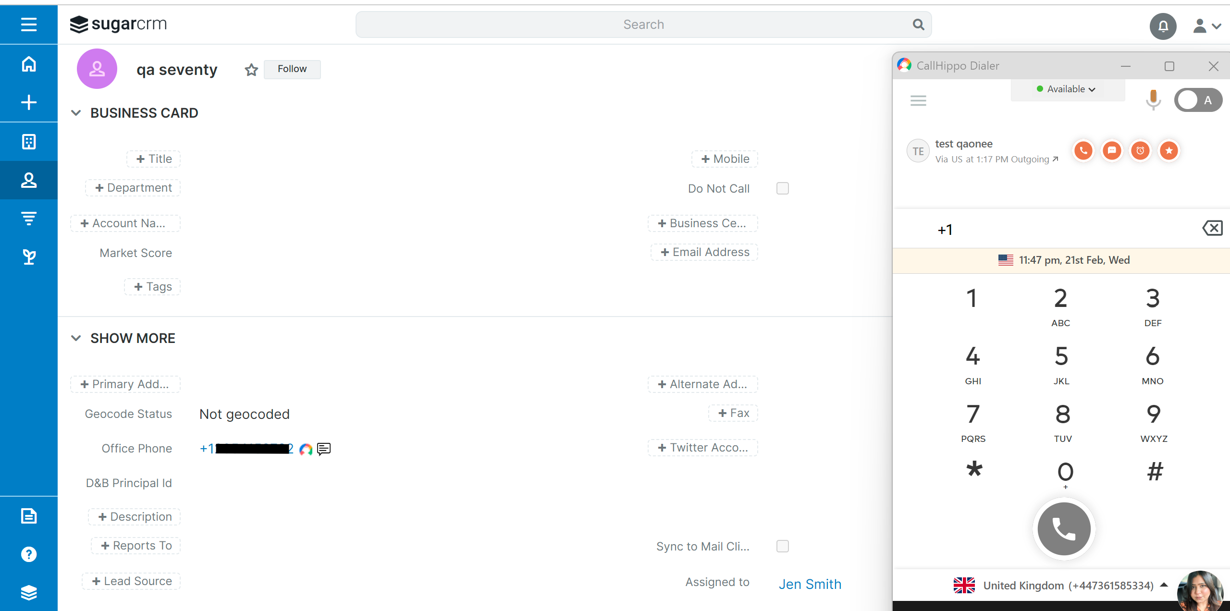This screenshot has width=1230, height=611.
Task: Open the document icon in sidebar footer
Action: pyautogui.click(x=29, y=516)
